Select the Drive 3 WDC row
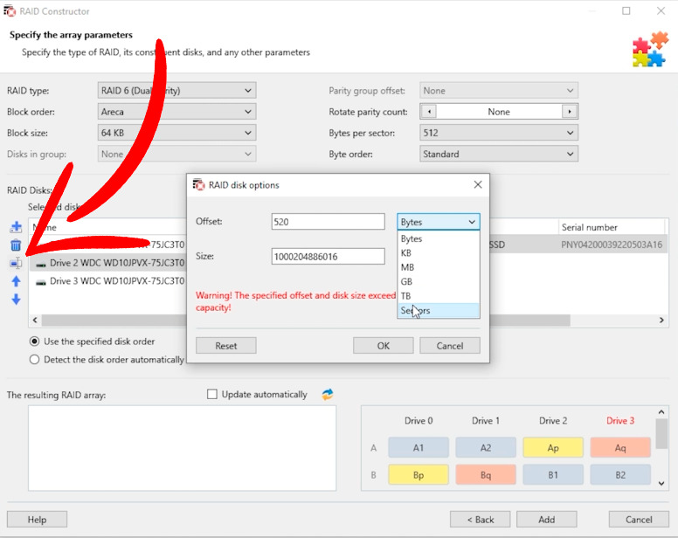 (x=108, y=281)
